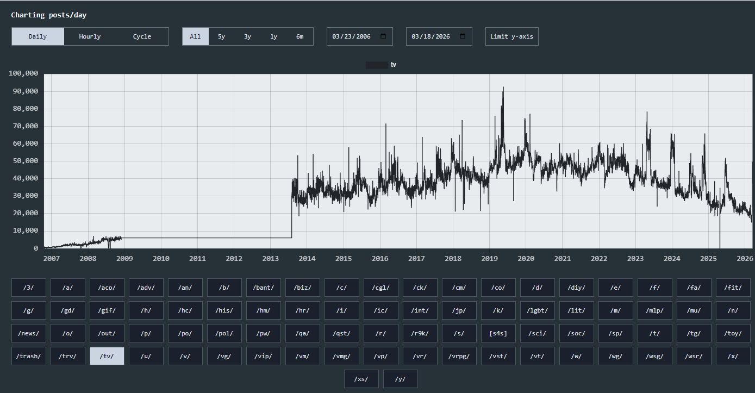
Task: Select the 6m time range
Action: (300, 36)
